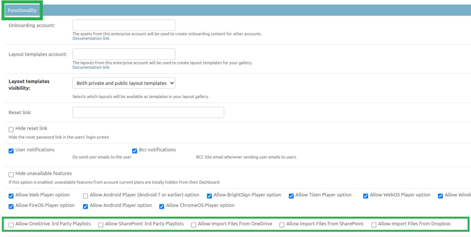The image size is (471, 237).
Task: Enable Allow Android Player (Android 7 or earlier) option
Action: tap(86, 196)
